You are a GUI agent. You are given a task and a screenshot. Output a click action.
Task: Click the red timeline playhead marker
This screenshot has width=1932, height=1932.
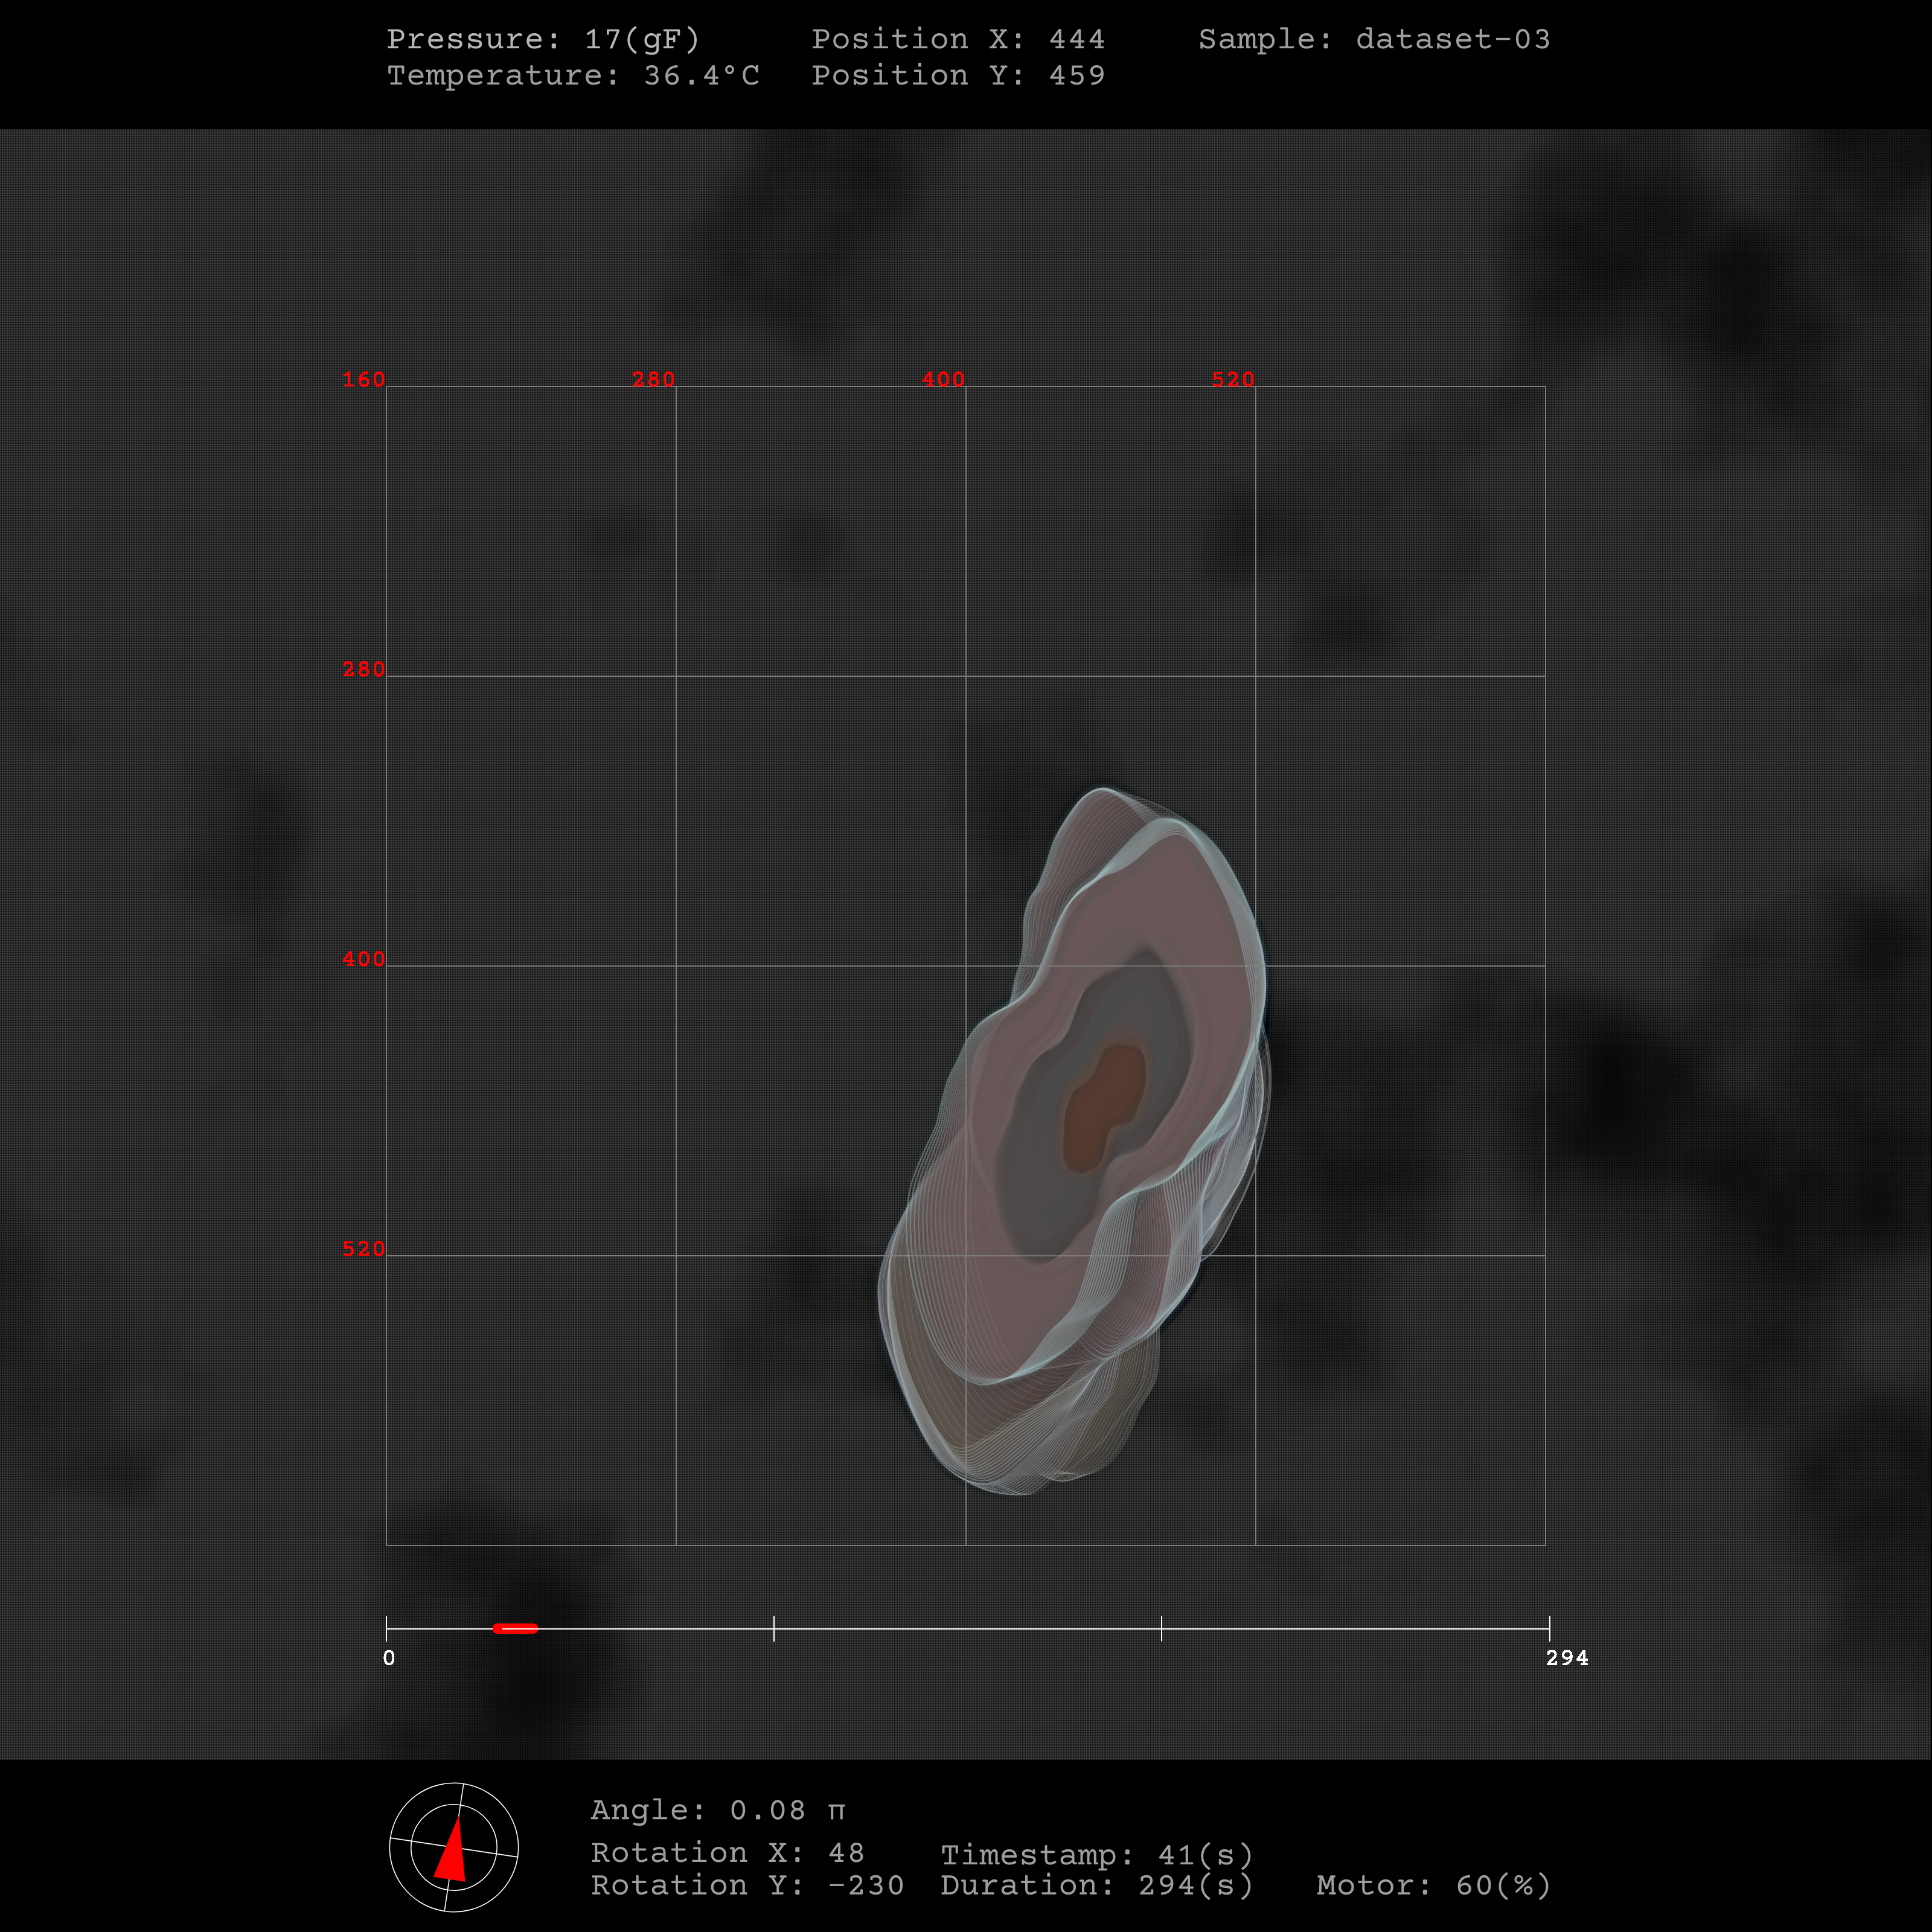point(515,1628)
